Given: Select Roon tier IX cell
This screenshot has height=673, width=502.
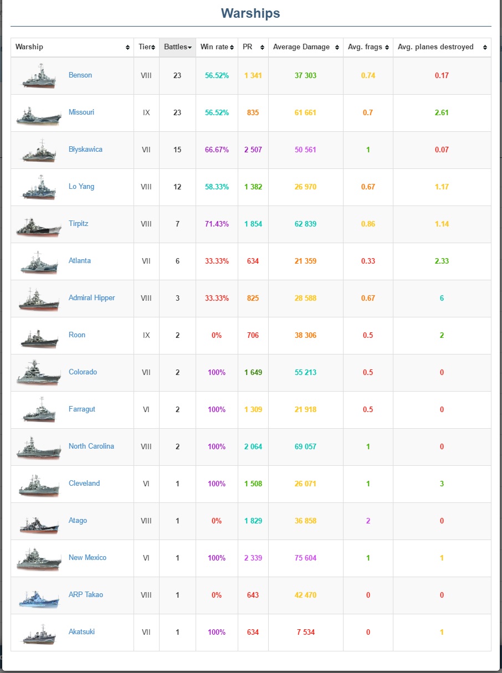Looking at the screenshot, I should [146, 336].
